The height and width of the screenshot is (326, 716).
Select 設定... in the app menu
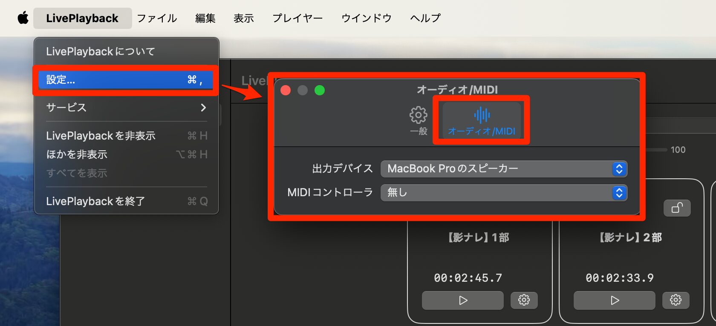125,80
